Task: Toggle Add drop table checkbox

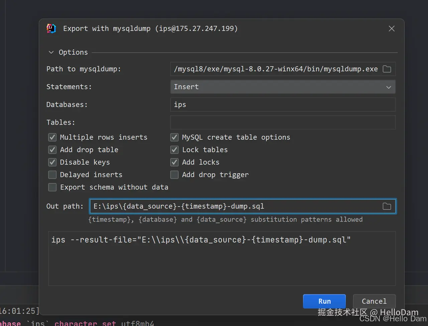Action: click(x=52, y=150)
